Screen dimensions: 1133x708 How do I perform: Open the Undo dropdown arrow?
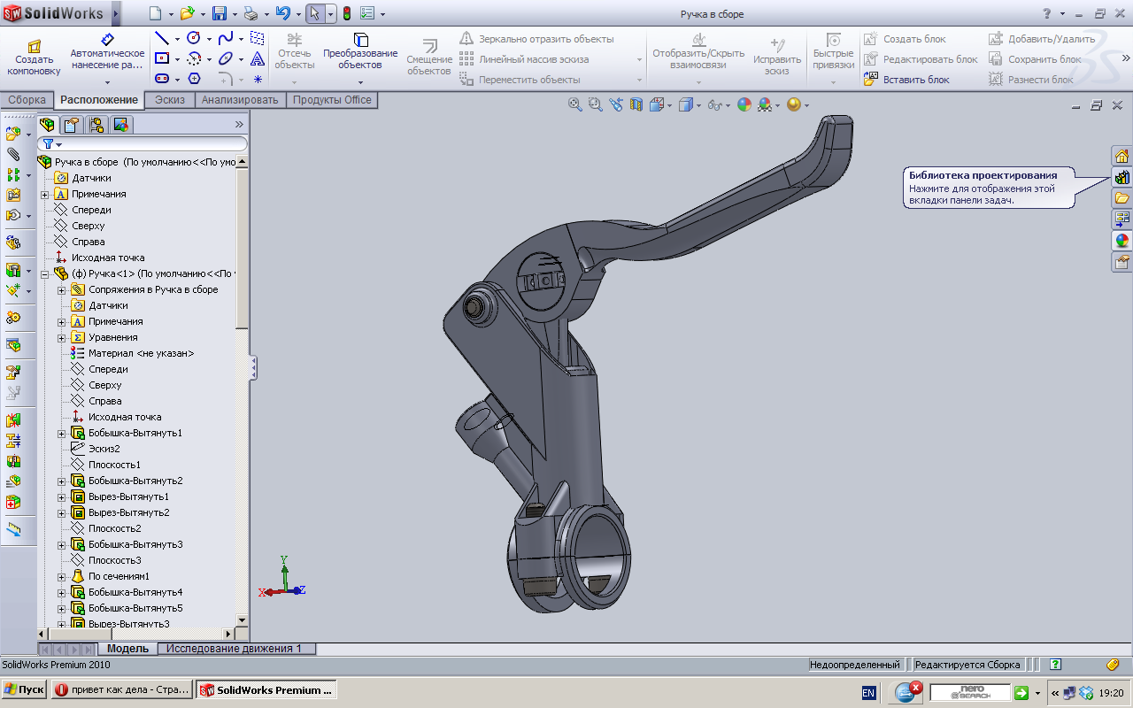pyautogui.click(x=297, y=14)
